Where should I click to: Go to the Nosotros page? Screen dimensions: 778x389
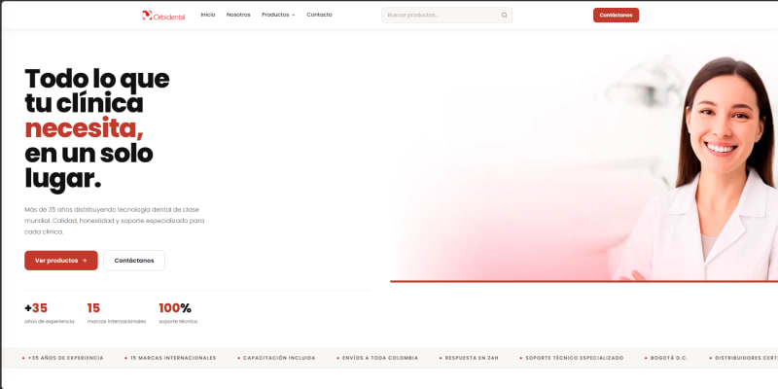238,15
